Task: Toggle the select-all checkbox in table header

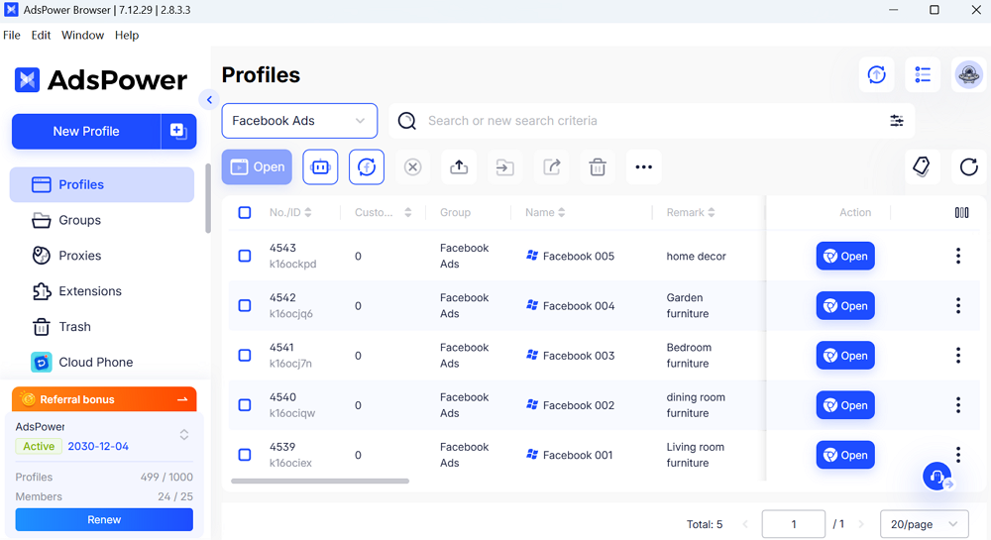Action: coord(245,212)
